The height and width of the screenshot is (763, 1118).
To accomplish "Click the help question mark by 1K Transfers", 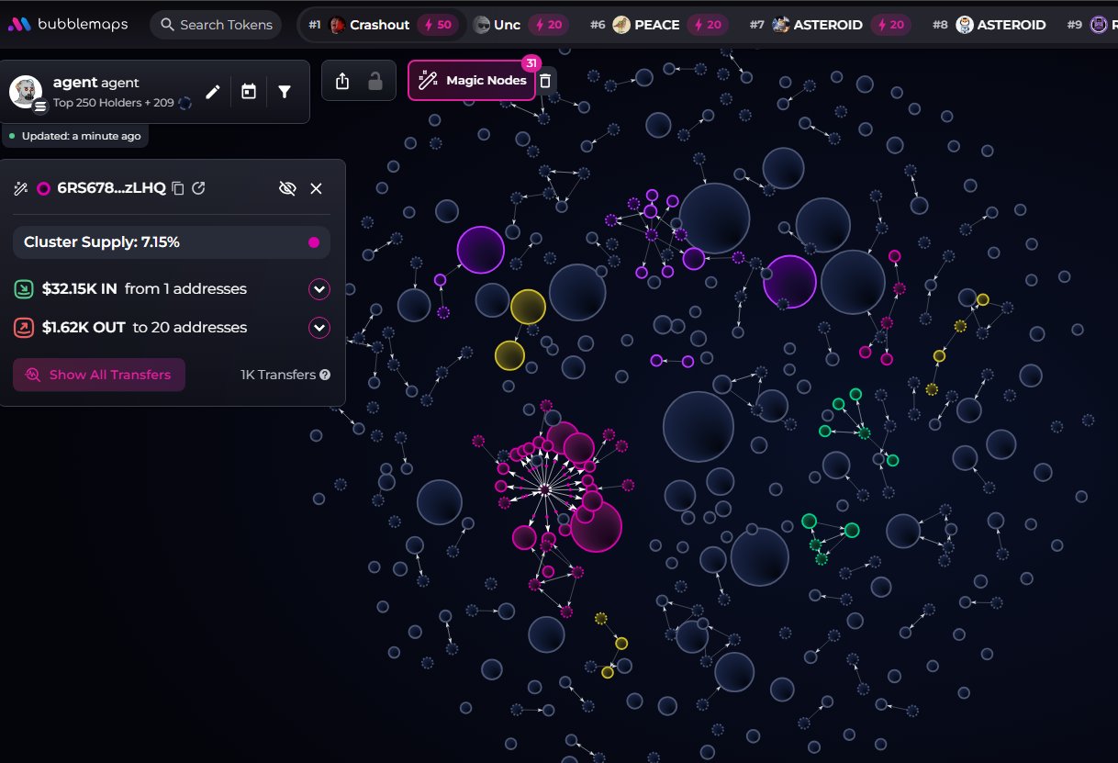I will tap(325, 375).
